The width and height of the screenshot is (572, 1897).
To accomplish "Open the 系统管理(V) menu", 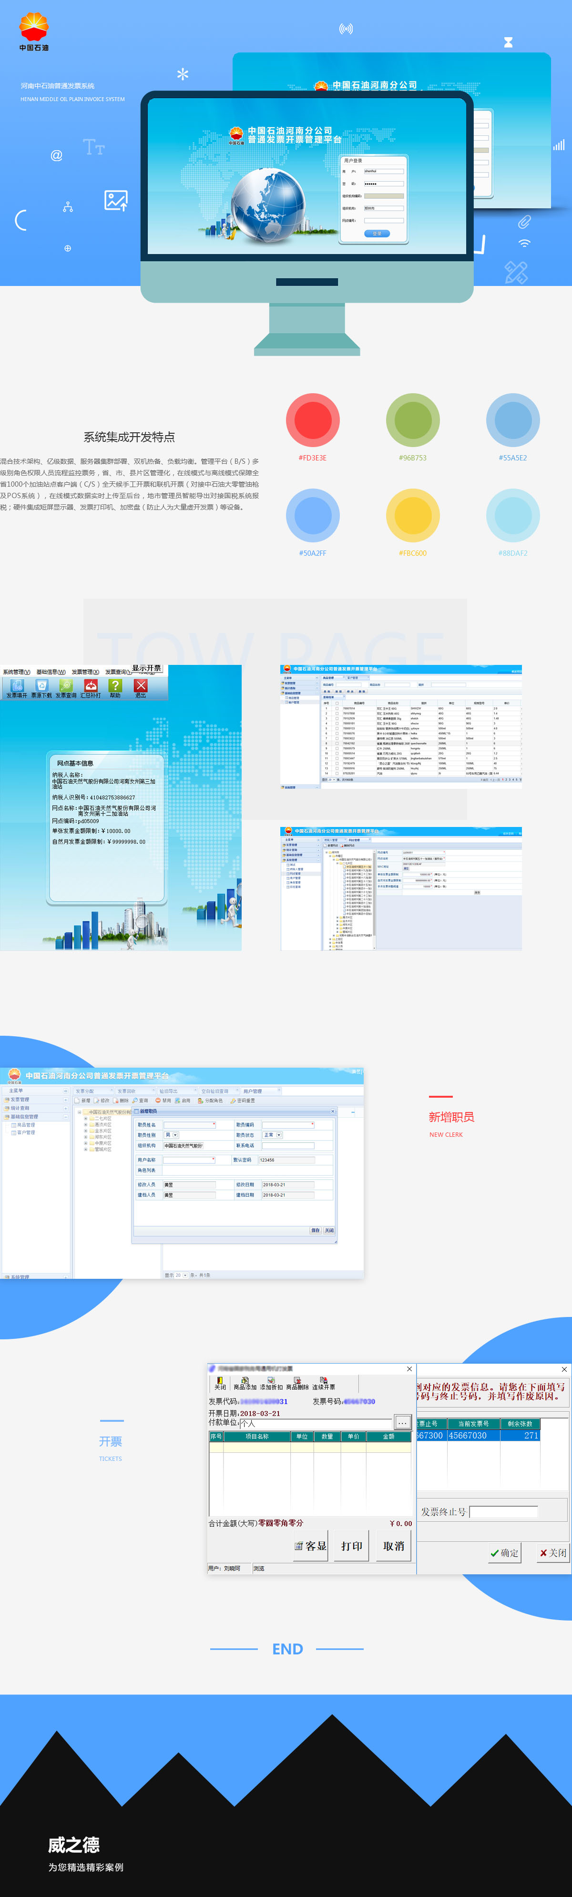I will tap(16, 672).
